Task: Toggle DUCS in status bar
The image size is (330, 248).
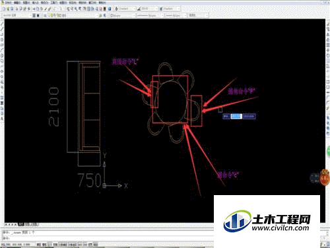Action: (x=80, y=245)
